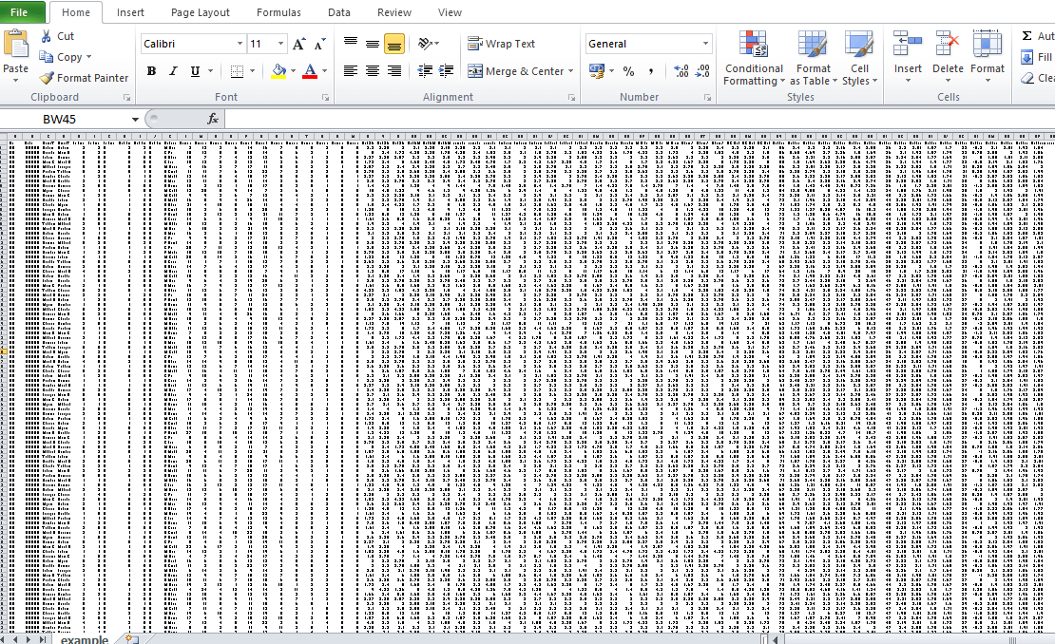This screenshot has width=1055, height=644.
Task: Open the font name Calibri dropdown
Action: coord(240,44)
